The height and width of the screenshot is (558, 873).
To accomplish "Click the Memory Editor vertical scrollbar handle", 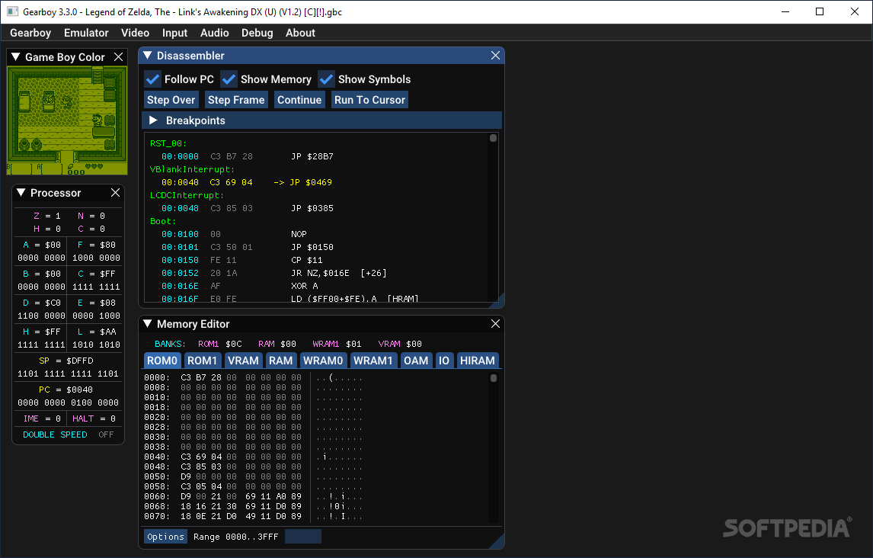I will pyautogui.click(x=494, y=378).
